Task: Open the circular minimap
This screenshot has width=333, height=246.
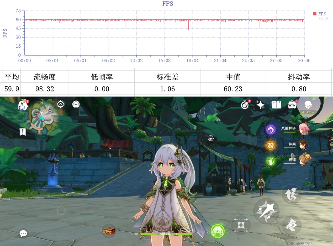Action: point(41,118)
